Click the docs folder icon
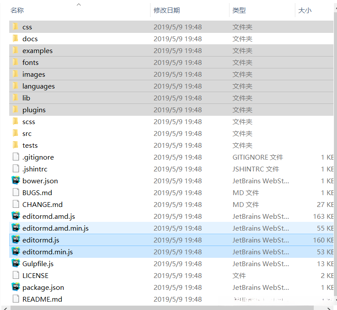This screenshot has width=337, height=310. click(15, 39)
